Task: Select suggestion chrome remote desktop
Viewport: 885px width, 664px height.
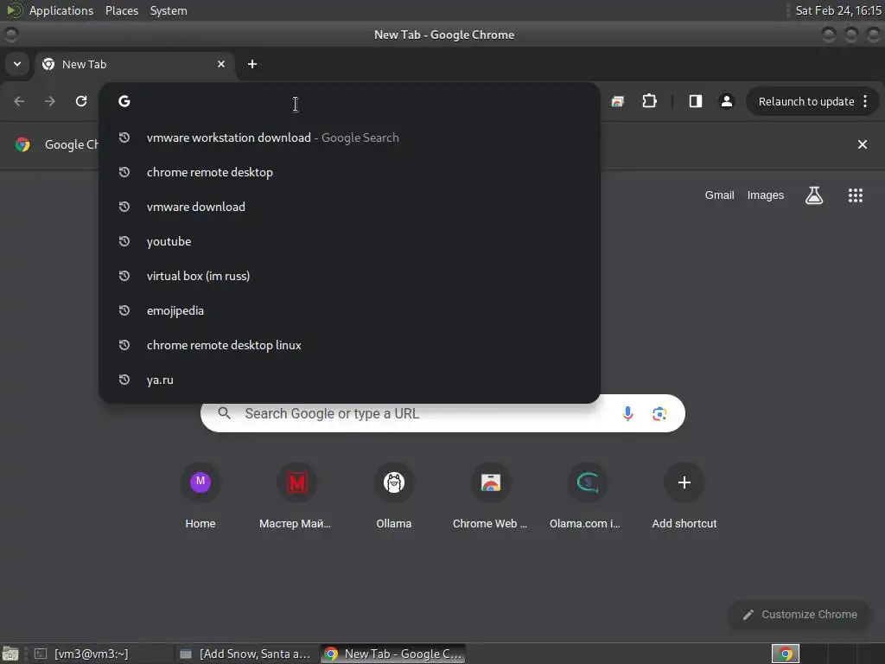Action: point(349,172)
